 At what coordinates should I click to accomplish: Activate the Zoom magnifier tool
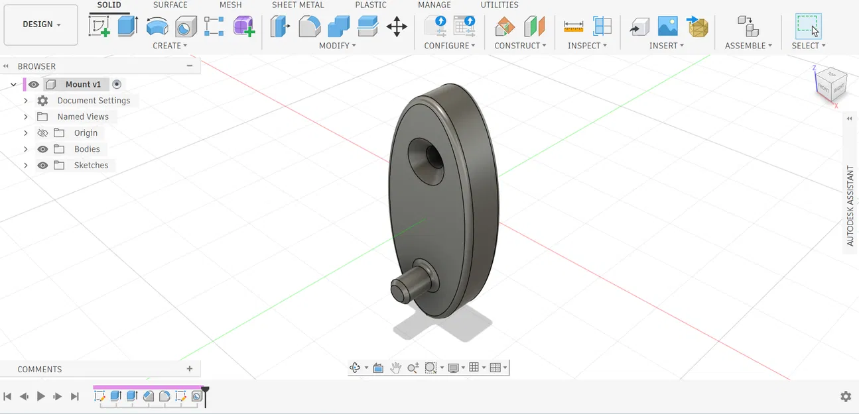pyautogui.click(x=413, y=368)
